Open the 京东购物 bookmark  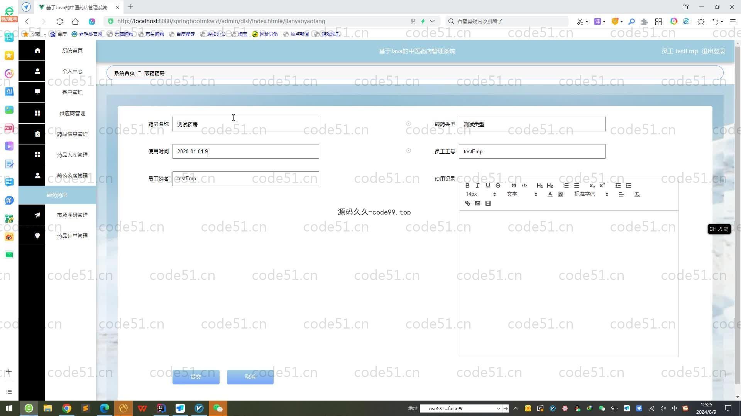coord(151,34)
